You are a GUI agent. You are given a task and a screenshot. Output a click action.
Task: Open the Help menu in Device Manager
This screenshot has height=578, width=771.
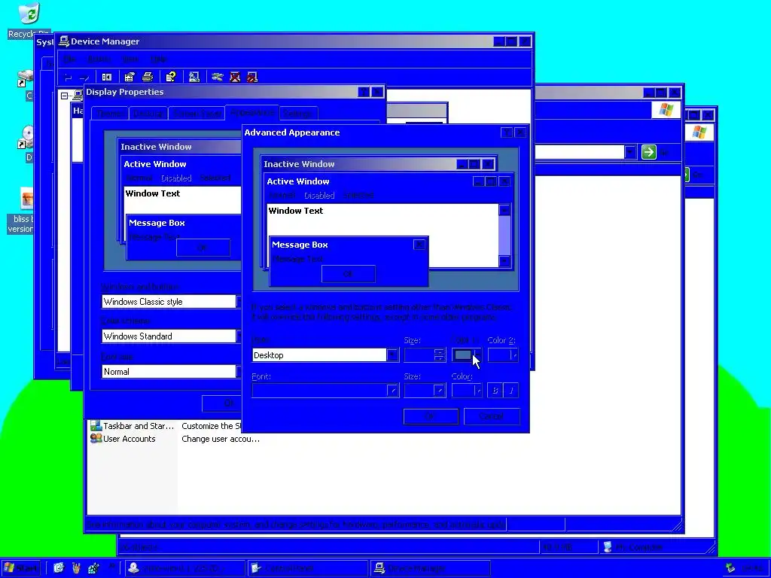click(x=158, y=59)
